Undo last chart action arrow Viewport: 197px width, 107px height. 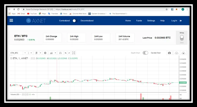65,53
